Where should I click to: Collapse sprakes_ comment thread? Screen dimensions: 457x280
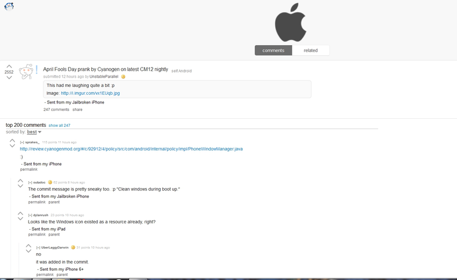point(22,142)
